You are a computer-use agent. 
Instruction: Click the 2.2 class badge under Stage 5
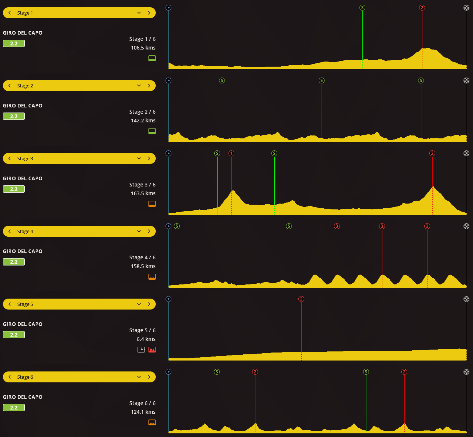(x=14, y=335)
